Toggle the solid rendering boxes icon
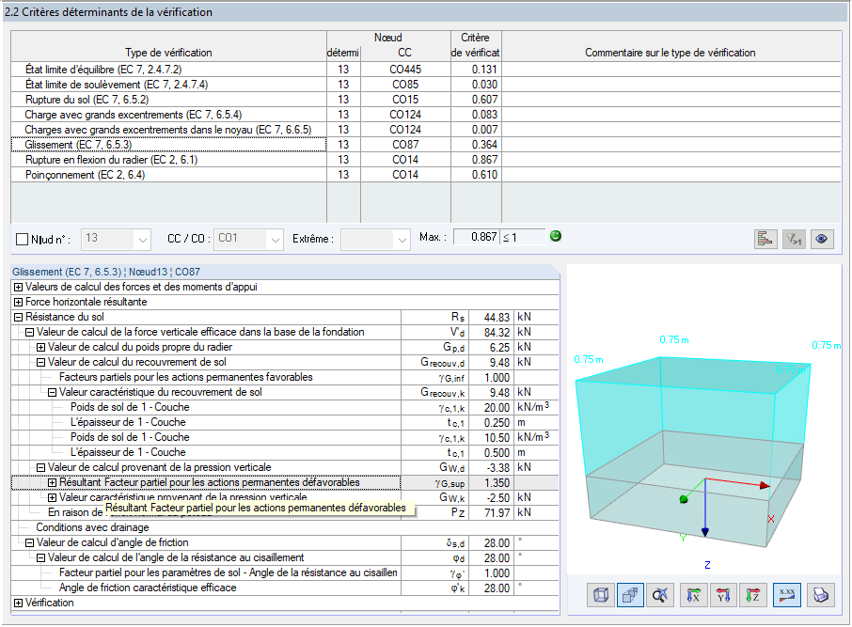The image size is (852, 627). (630, 595)
